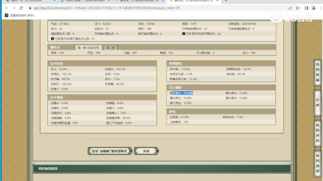Bookmark this page with the star

tap(297, 8)
